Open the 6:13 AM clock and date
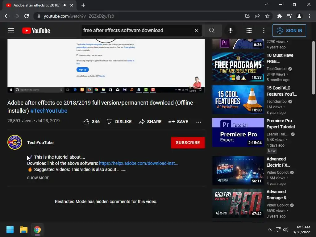The height and width of the screenshot is (237, 316). [x=301, y=230]
